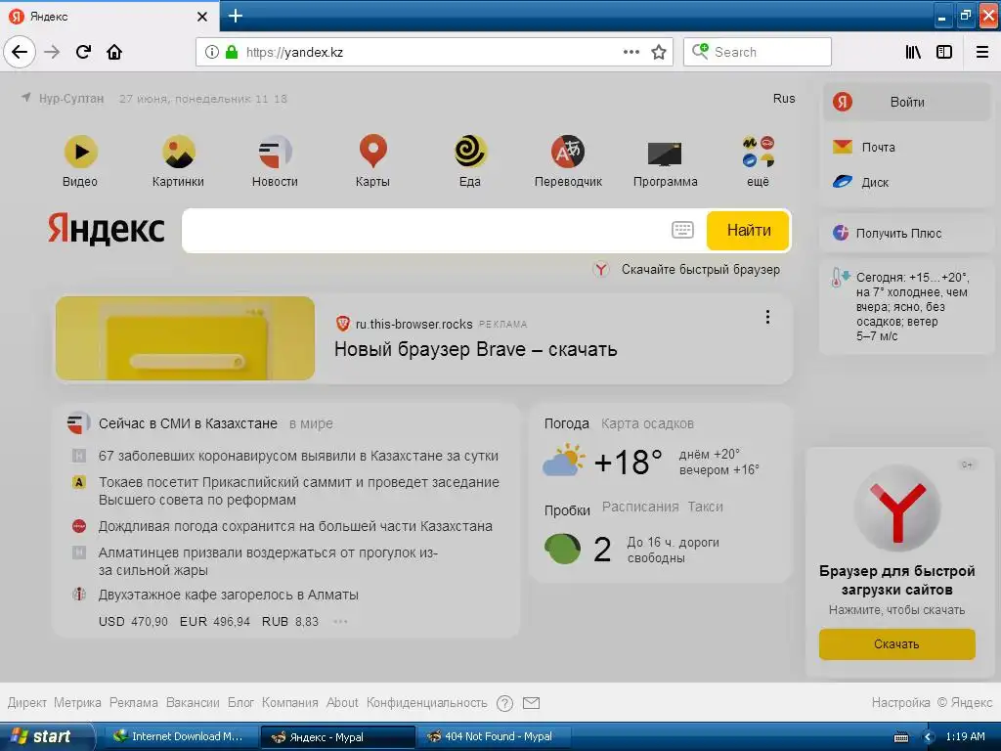Bookmark this page with the star icon
This screenshot has width=1001, height=751.
pyautogui.click(x=659, y=52)
